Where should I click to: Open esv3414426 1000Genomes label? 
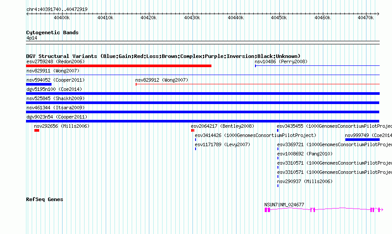point(255,135)
